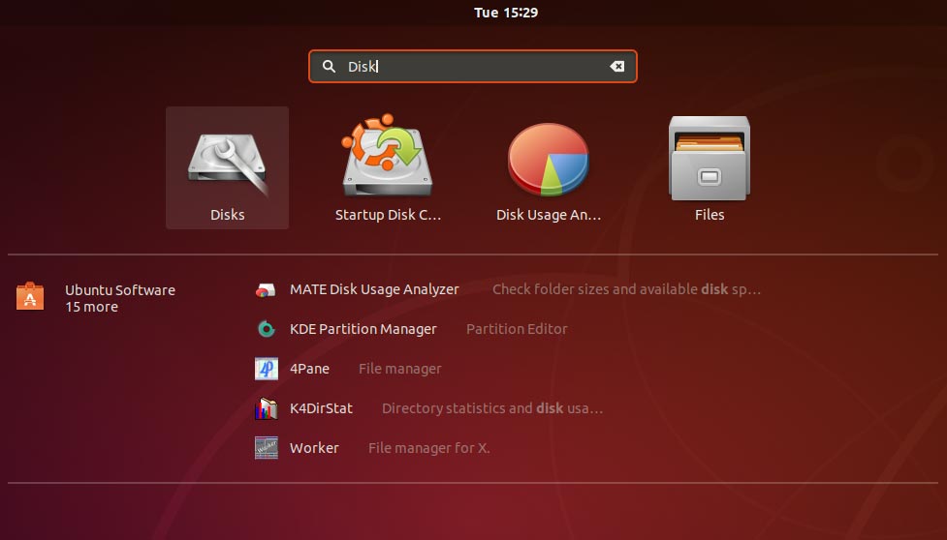Image resolution: width=947 pixels, height=540 pixels.
Task: Click the MATE Disk Usage Analyzer icon
Action: (266, 290)
